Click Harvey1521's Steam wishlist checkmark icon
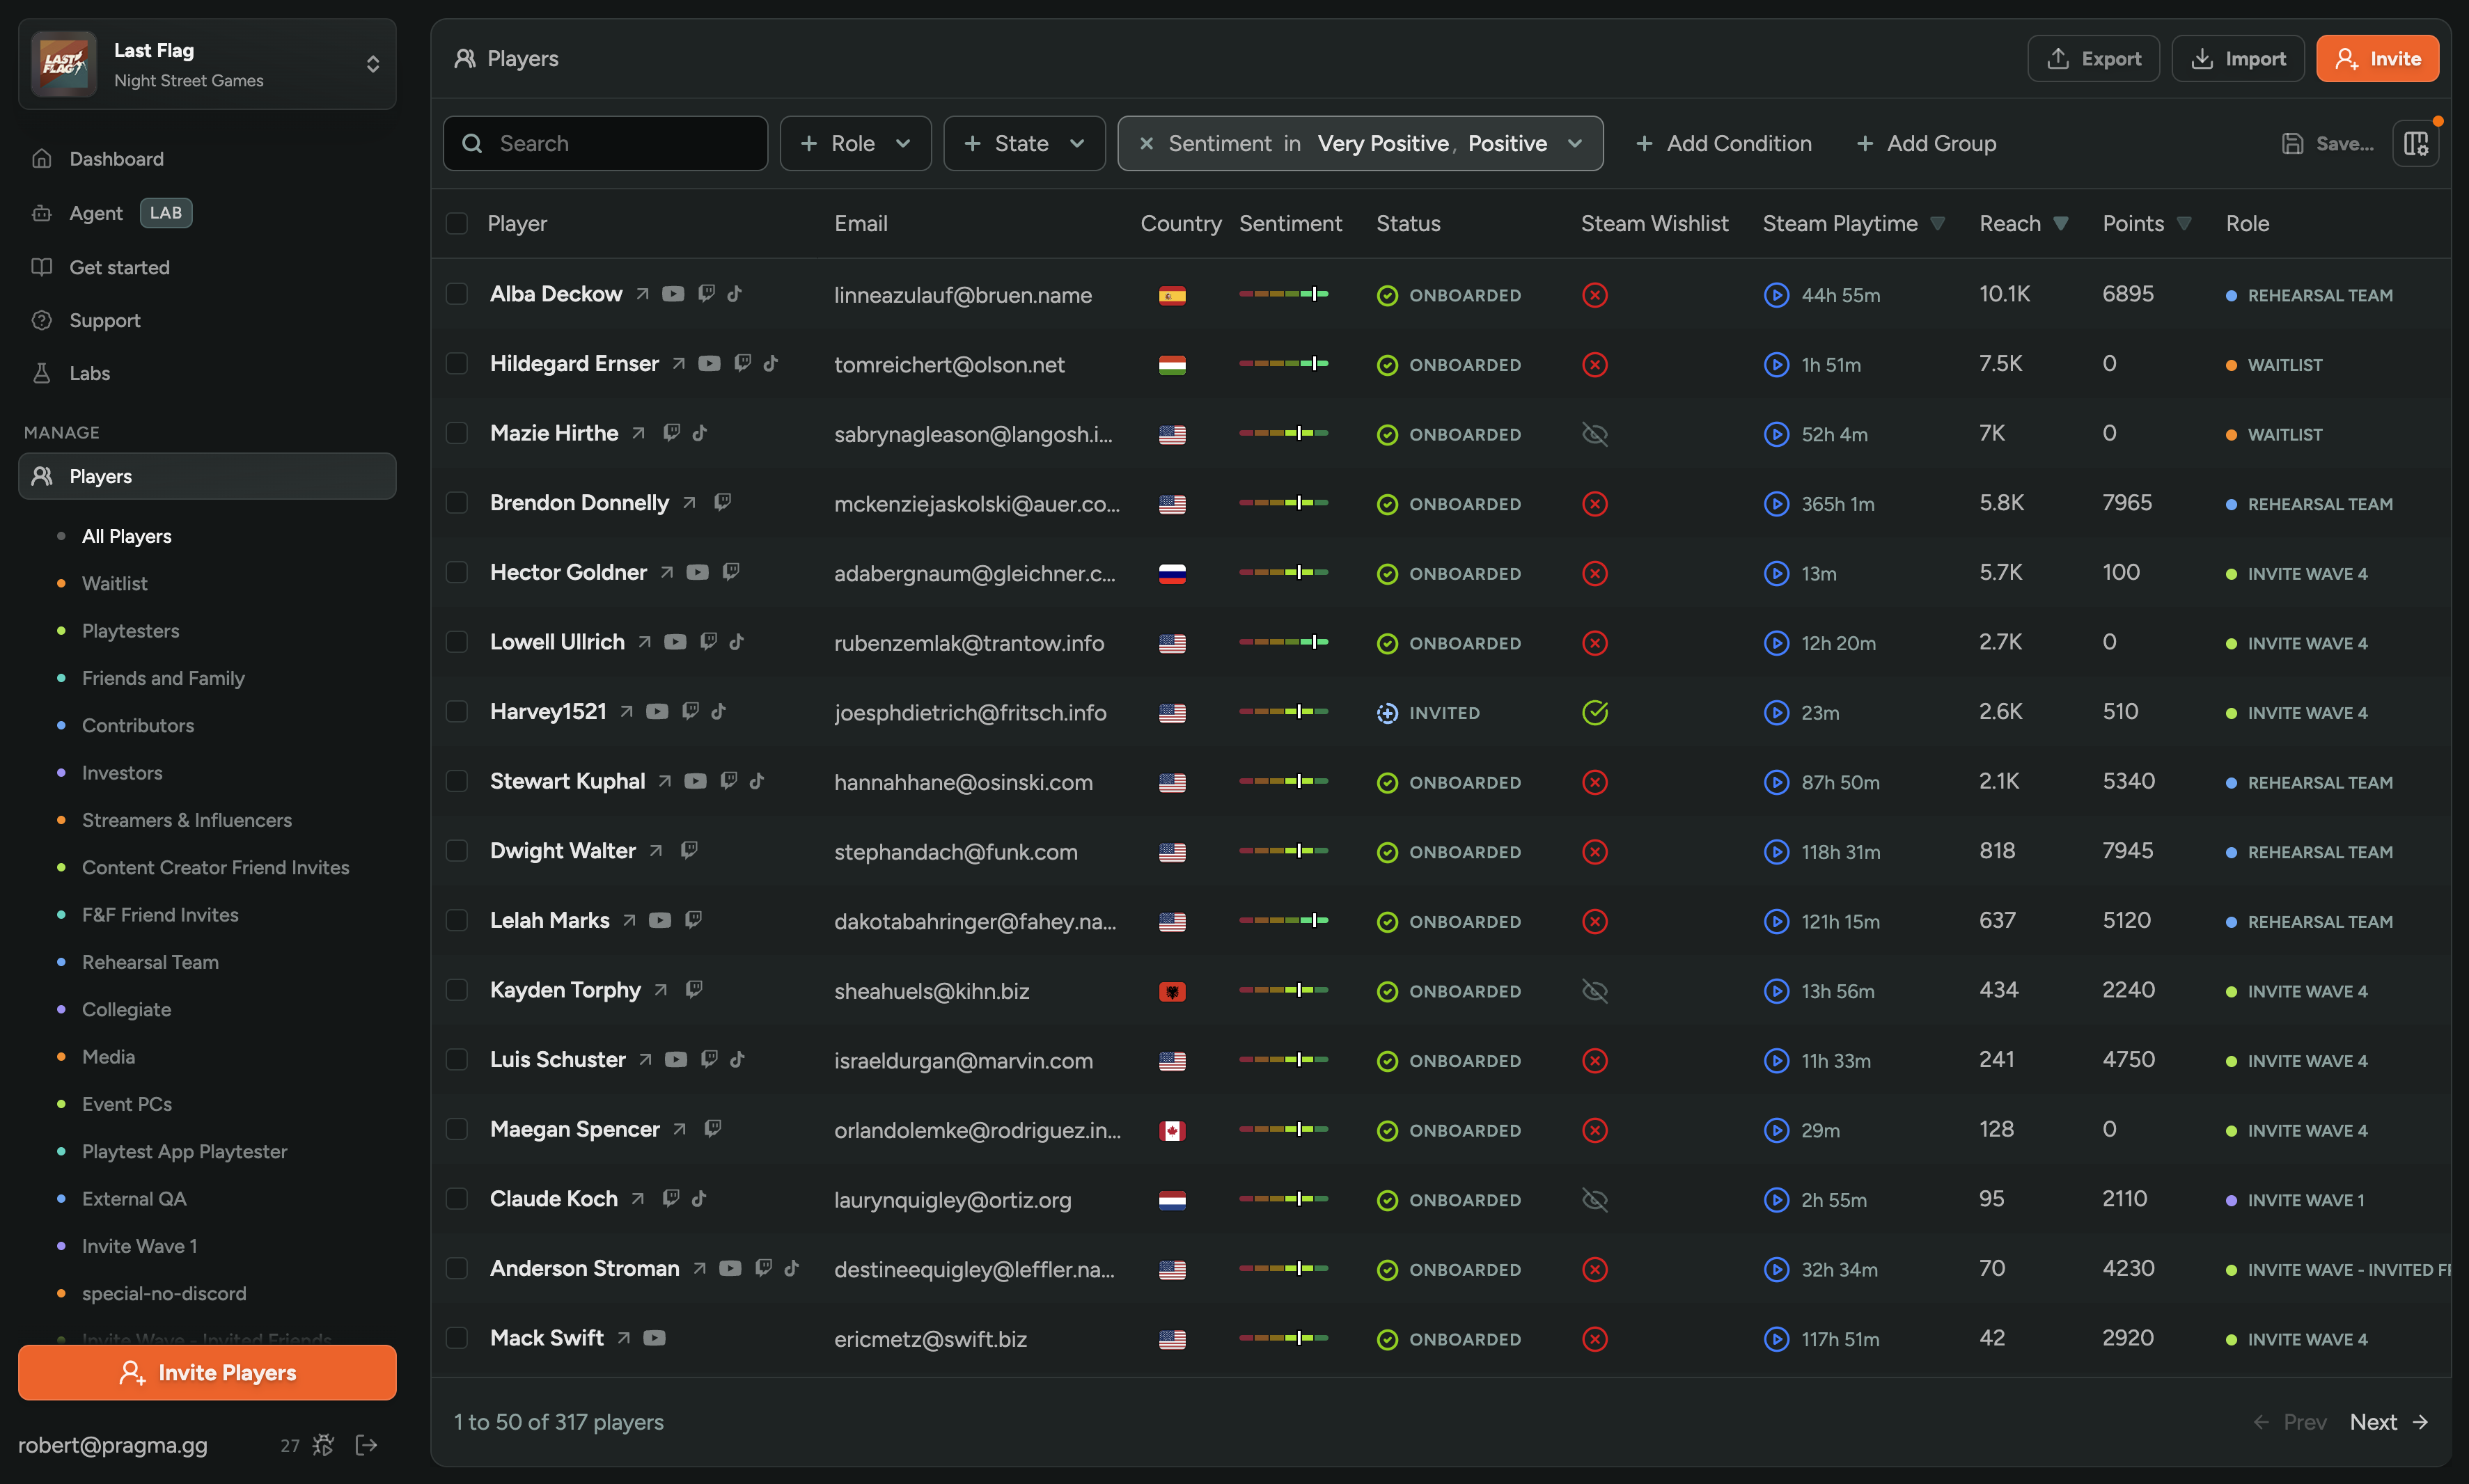Viewport: 2469px width, 1484px height. click(x=1595, y=712)
